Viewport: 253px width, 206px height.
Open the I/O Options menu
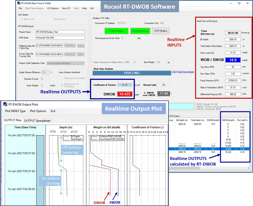pos(53,8)
